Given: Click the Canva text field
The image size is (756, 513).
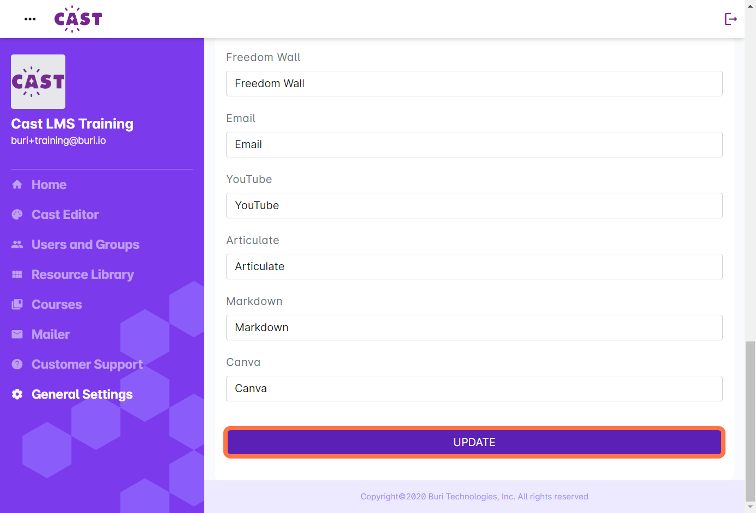Looking at the screenshot, I should (474, 388).
